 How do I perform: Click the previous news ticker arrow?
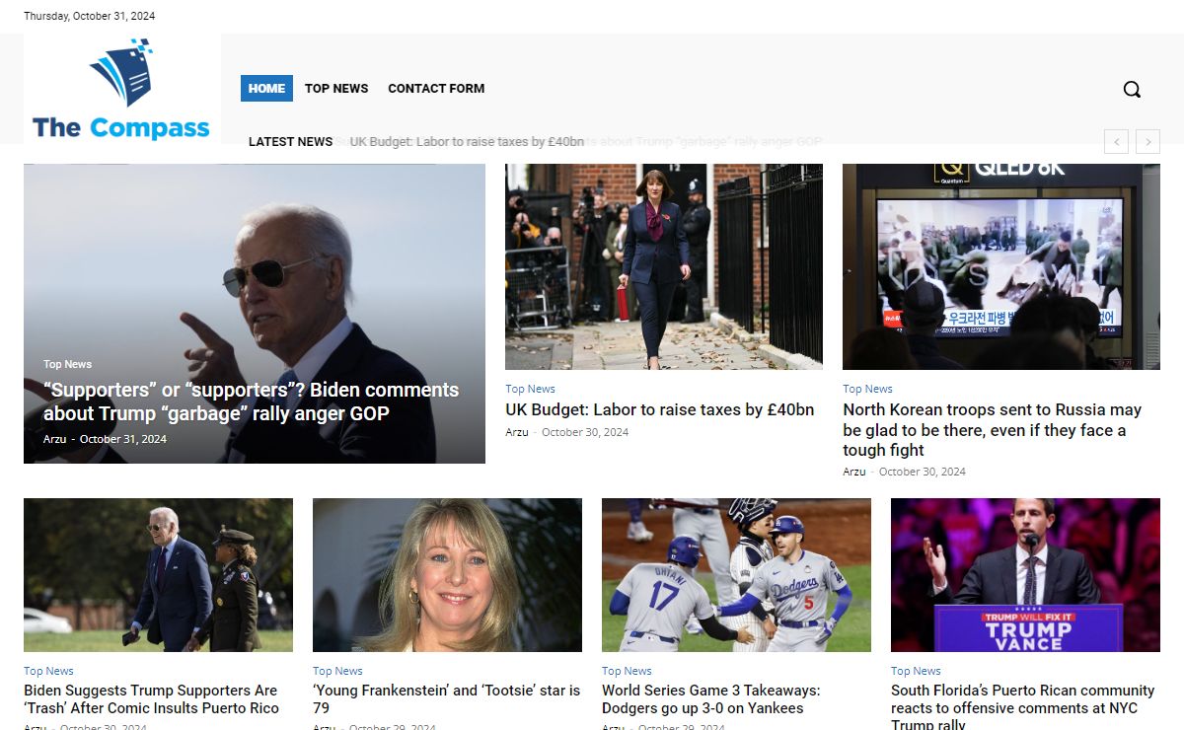[x=1116, y=142]
